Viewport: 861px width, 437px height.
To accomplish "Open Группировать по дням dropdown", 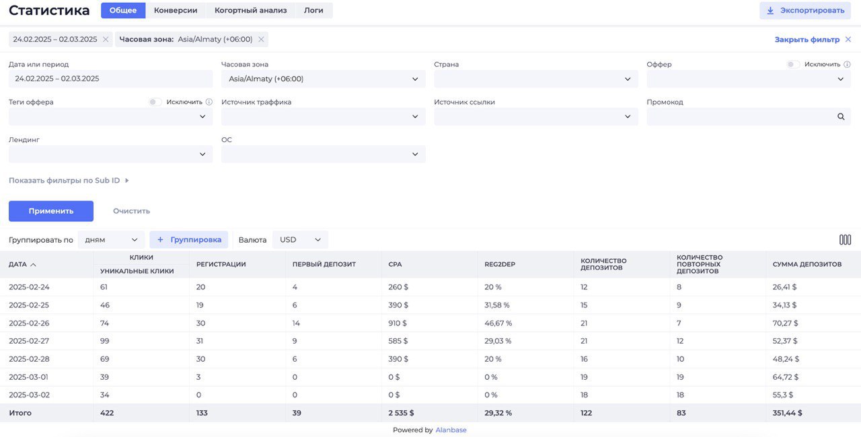I will 111,240.
